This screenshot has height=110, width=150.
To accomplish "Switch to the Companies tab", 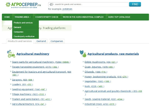I will pos(57,41).
